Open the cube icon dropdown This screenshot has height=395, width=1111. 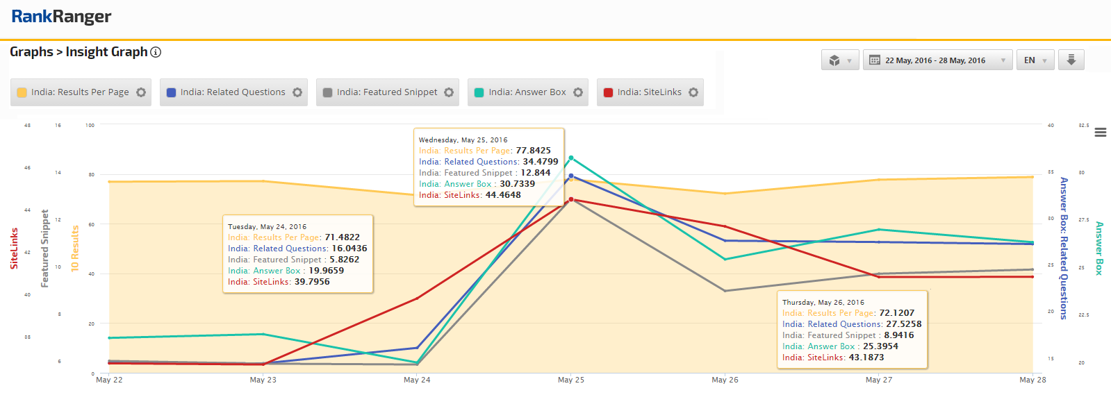point(840,60)
